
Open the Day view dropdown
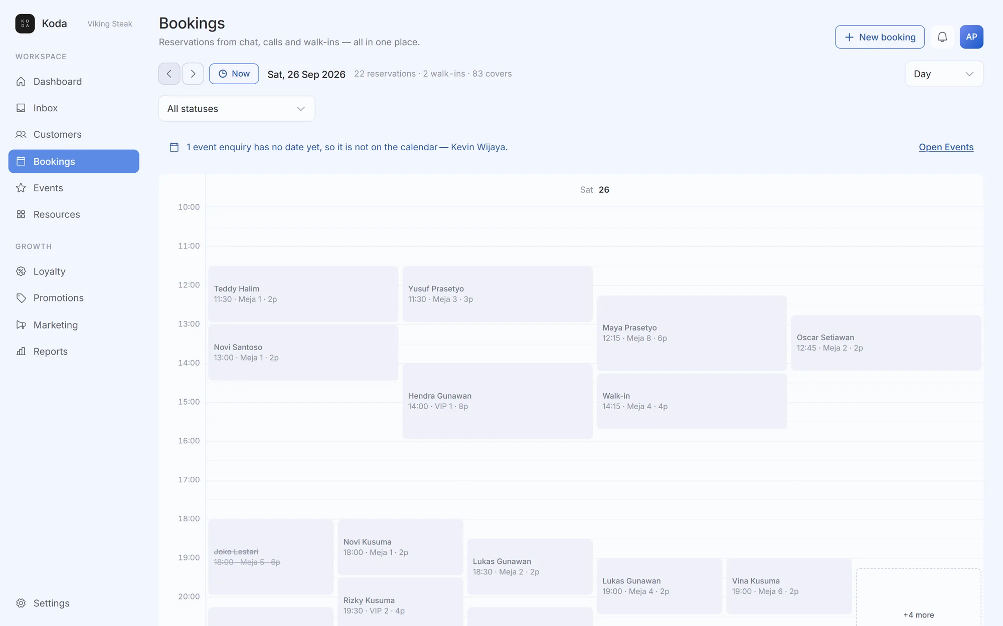pos(944,74)
